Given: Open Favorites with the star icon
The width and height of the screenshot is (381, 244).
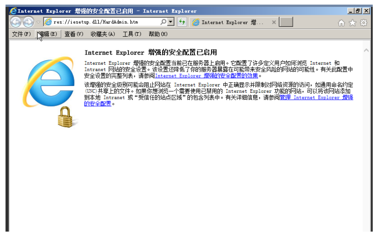Looking at the screenshot, I should point(353,23).
